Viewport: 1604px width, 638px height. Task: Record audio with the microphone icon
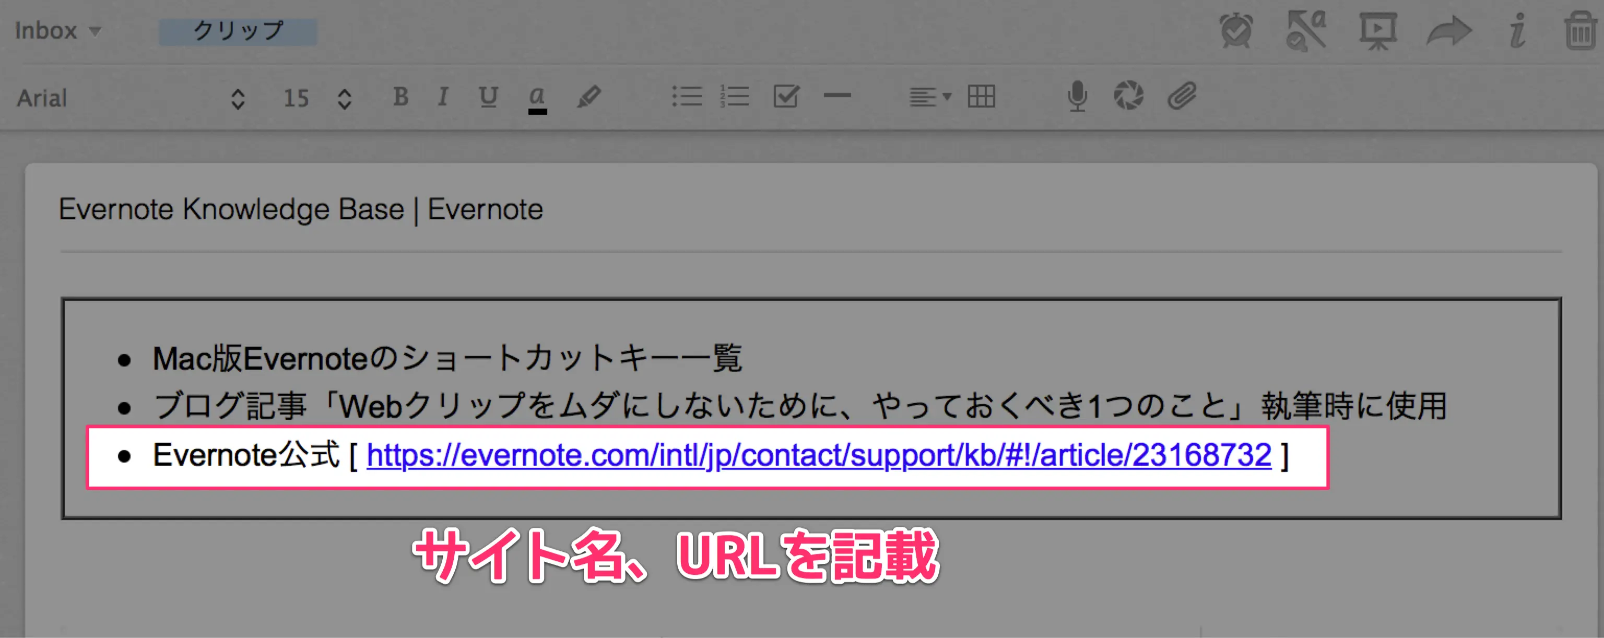tap(1077, 97)
